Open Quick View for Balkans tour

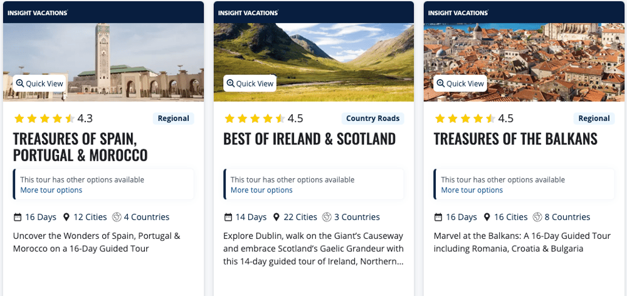tap(460, 83)
